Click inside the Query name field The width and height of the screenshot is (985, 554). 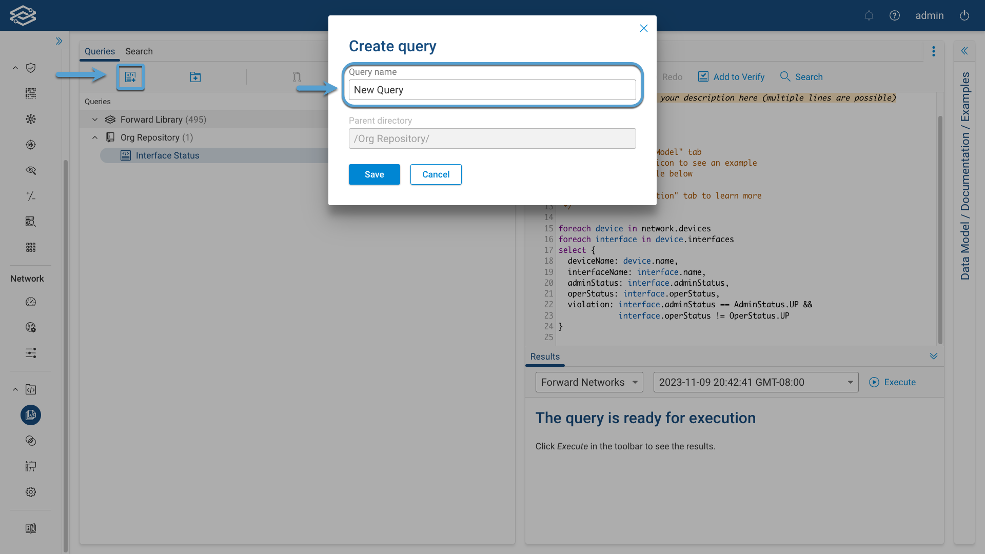click(x=492, y=89)
